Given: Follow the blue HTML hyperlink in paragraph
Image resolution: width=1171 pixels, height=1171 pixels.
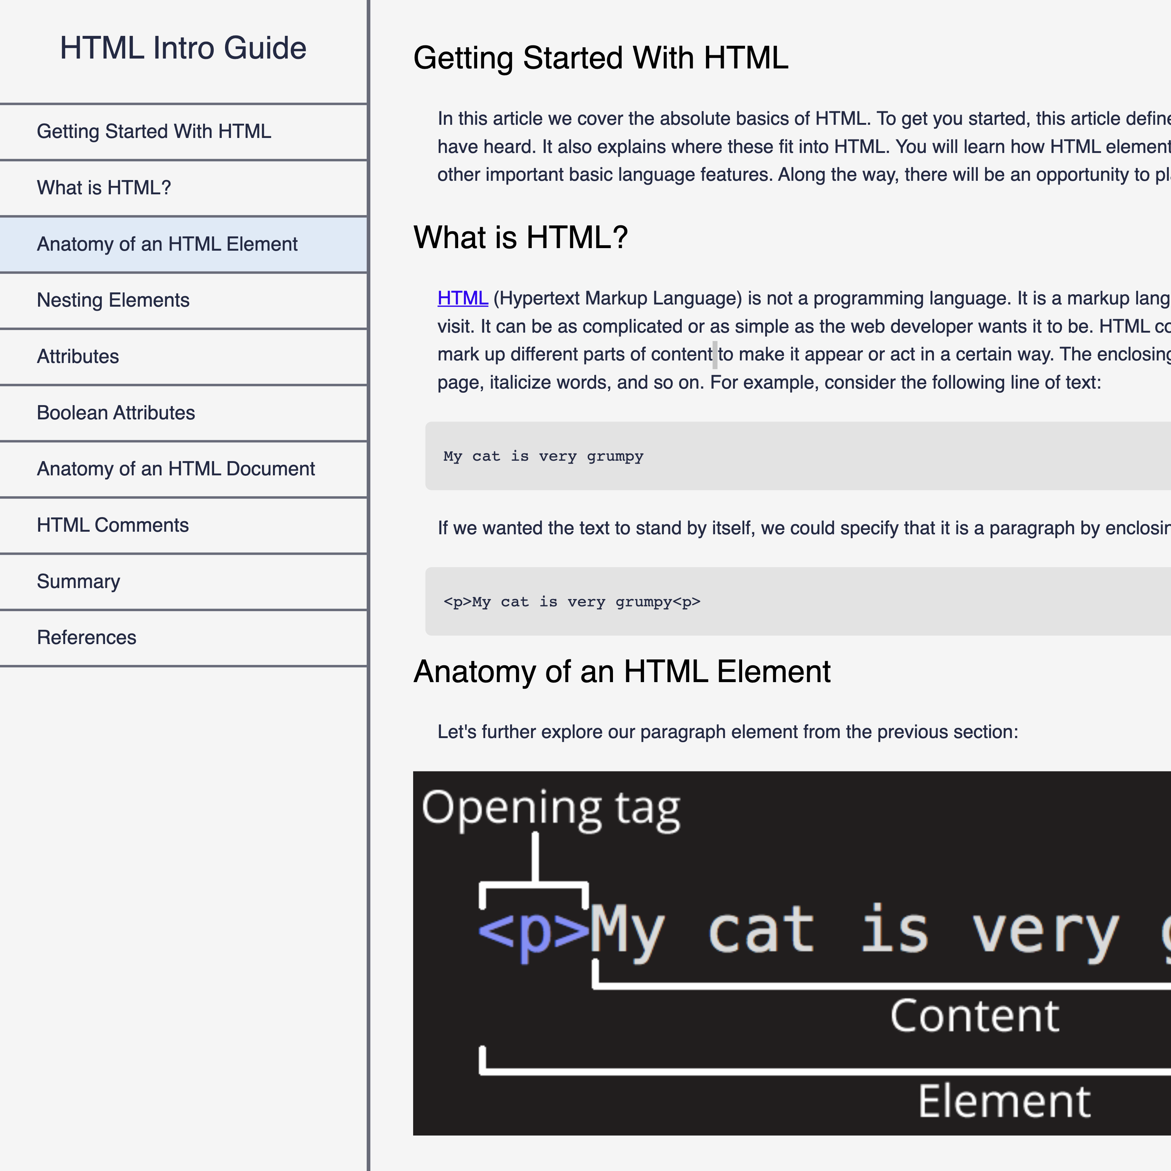Looking at the screenshot, I should pyautogui.click(x=463, y=298).
